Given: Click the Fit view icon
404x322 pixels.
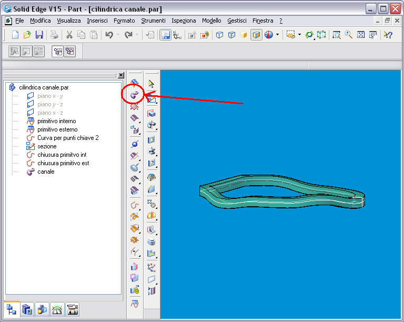Looking at the screenshot, I should [361, 35].
